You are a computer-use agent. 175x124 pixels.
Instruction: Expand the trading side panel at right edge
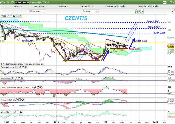click(x=173, y=11)
